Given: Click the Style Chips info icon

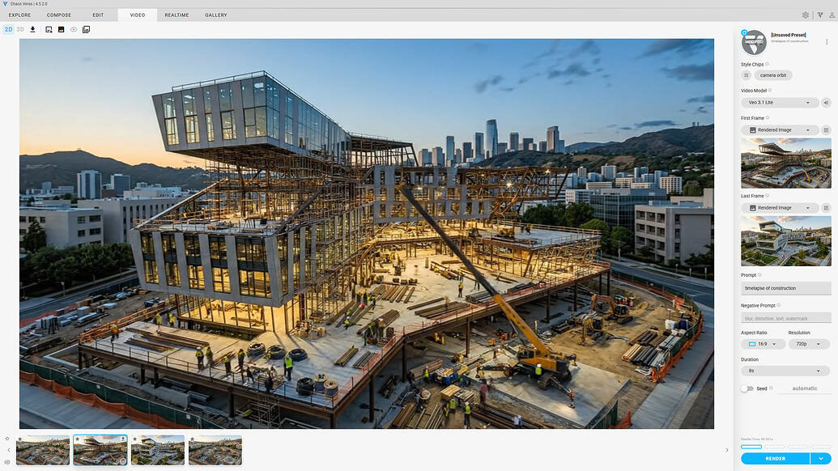Looking at the screenshot, I should 767,64.
